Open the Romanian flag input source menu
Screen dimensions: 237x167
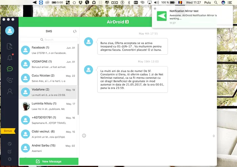click(x=180, y=2)
